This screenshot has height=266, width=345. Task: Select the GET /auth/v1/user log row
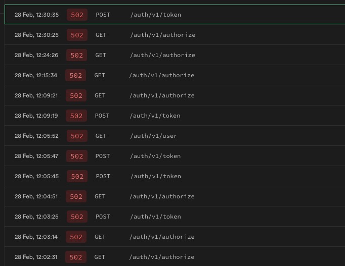172,136
